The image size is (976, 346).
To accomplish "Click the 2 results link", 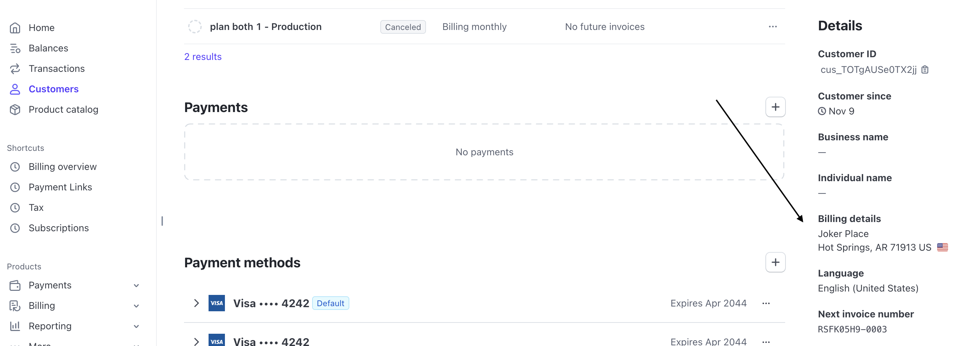I will [203, 57].
